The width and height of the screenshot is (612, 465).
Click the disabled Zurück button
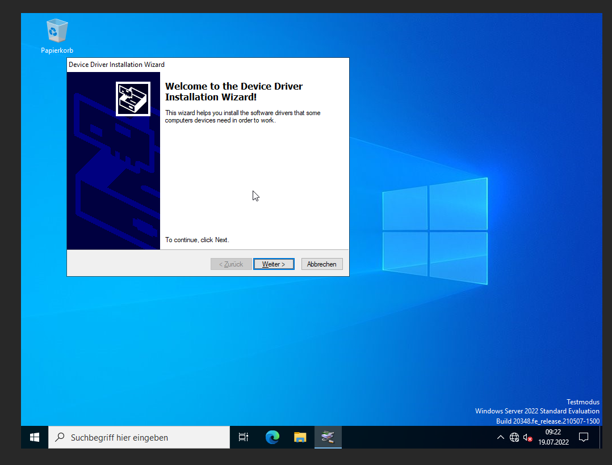click(231, 264)
